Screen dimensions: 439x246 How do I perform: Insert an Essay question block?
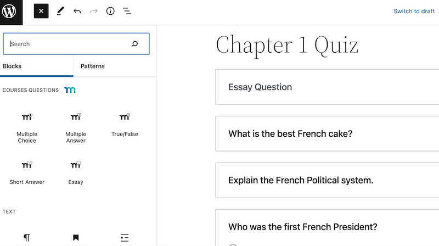[76, 173]
